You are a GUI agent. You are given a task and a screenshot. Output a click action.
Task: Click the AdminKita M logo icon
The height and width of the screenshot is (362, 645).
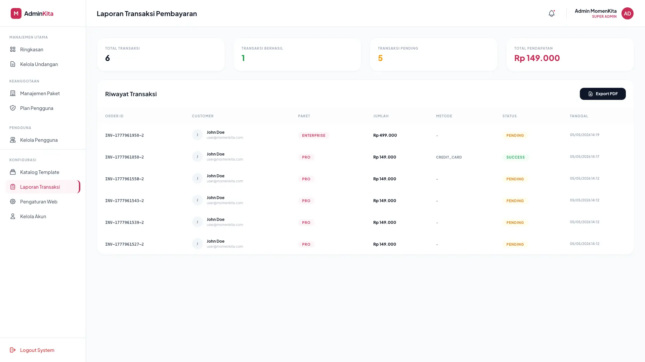tap(16, 13)
